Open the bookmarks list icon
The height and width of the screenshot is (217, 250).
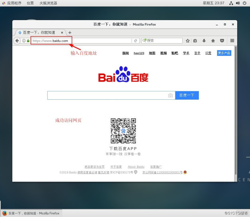coord(195,41)
